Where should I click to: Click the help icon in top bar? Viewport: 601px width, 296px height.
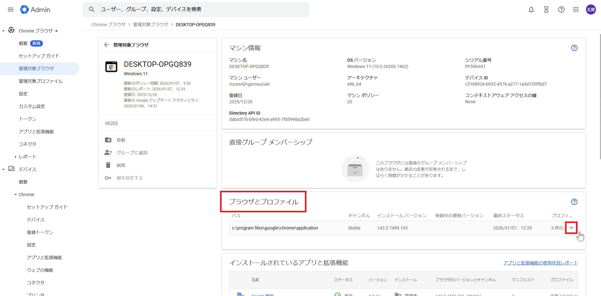[x=561, y=10]
